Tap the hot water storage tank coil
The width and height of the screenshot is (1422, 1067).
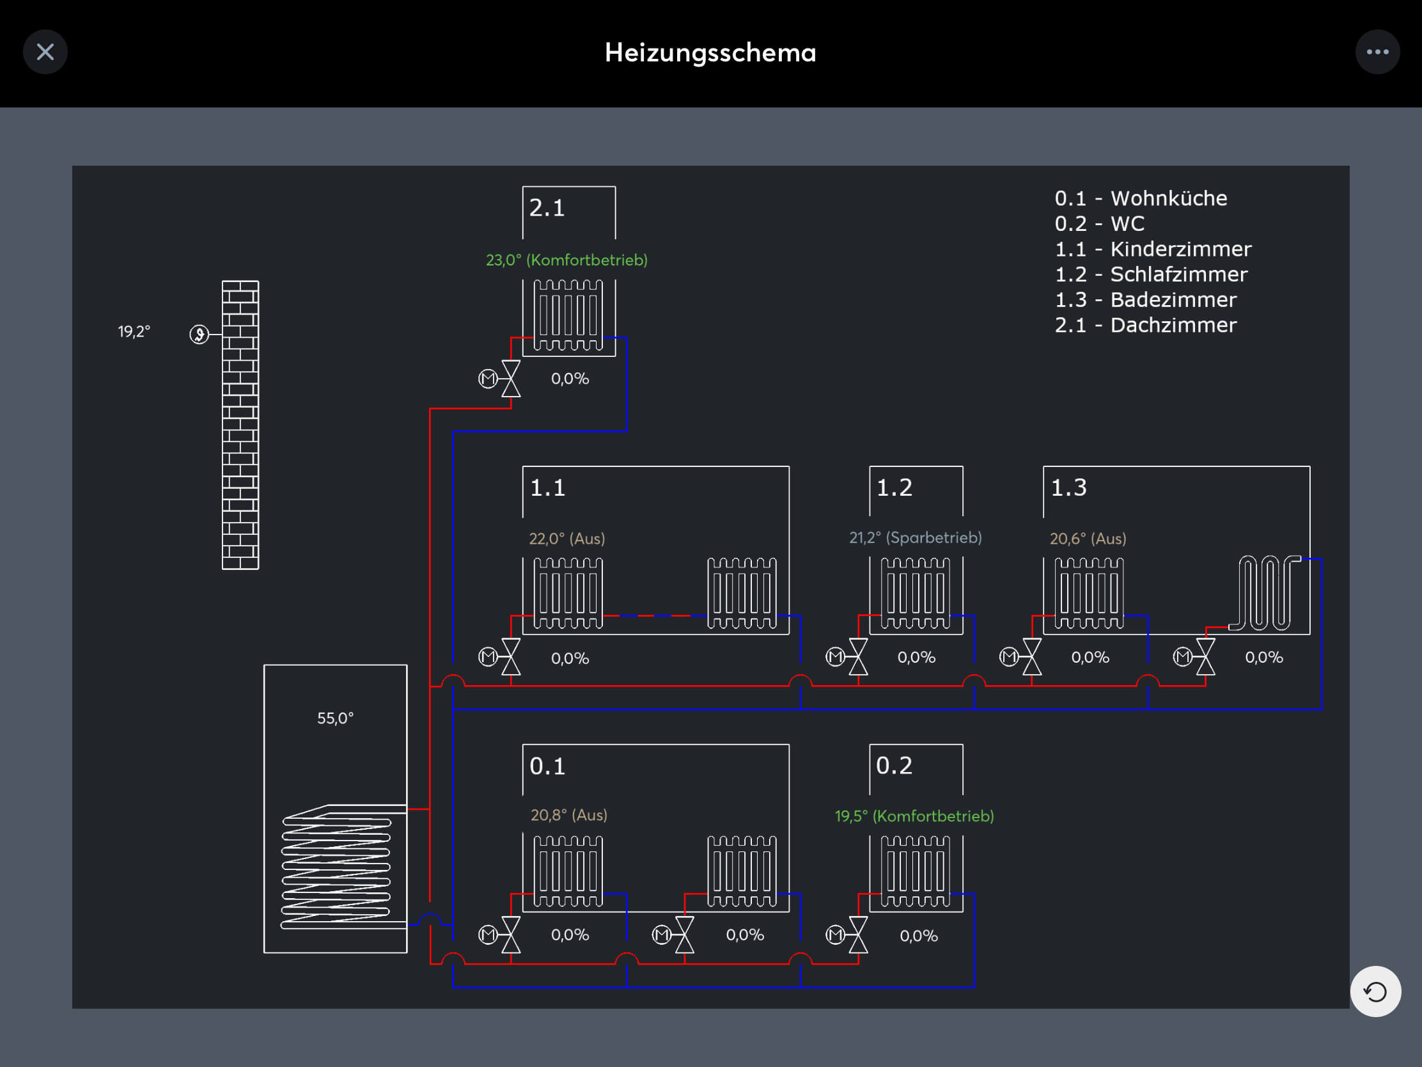tap(336, 867)
